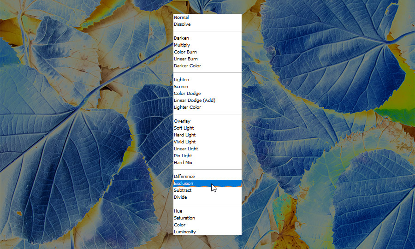Choose Linear Light blend mode

[207, 149]
